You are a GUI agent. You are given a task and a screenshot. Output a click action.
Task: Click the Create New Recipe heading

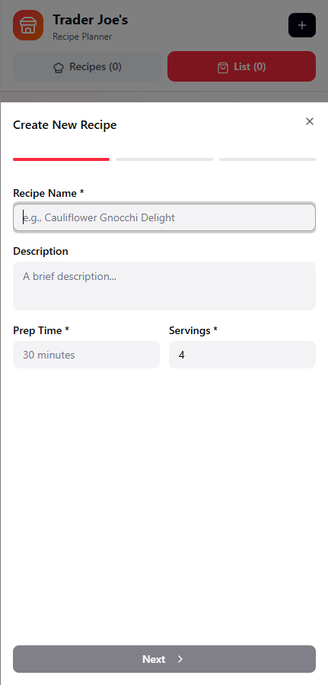[x=65, y=125]
